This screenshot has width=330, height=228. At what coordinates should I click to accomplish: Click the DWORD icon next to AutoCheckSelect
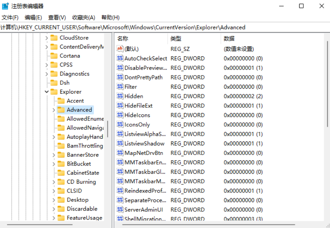pos(120,58)
